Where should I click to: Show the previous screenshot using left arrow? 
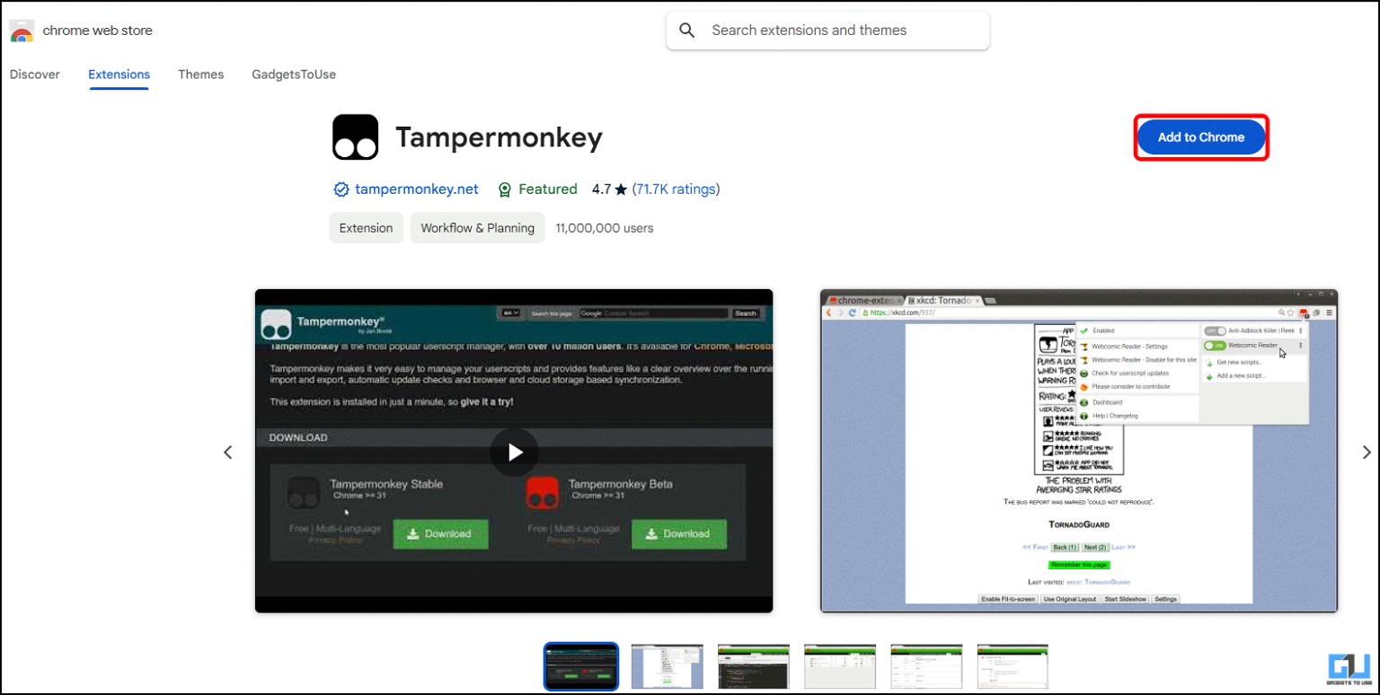[x=228, y=453]
